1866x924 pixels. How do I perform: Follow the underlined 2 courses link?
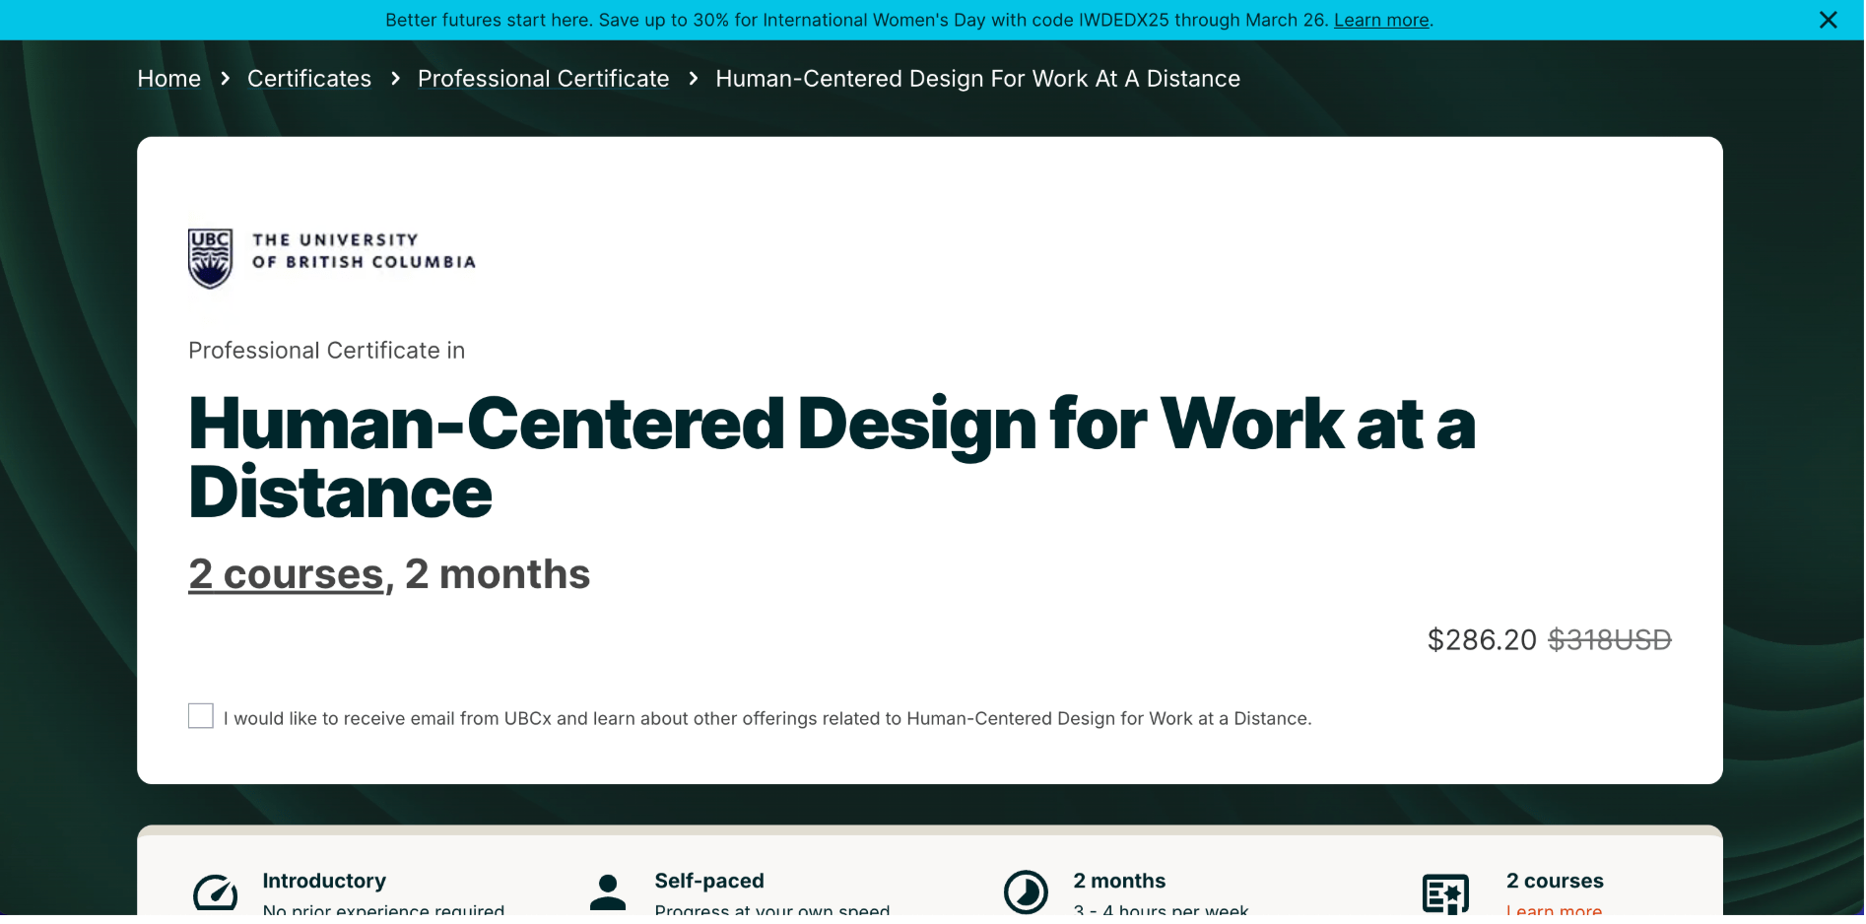[286, 574]
